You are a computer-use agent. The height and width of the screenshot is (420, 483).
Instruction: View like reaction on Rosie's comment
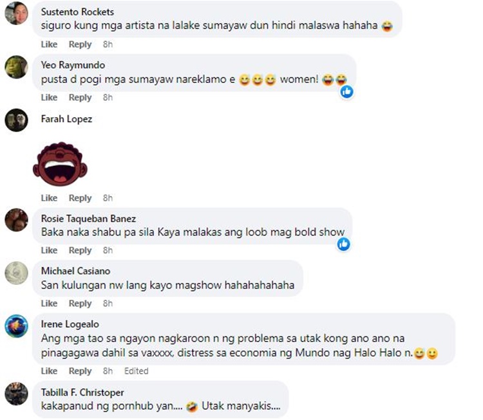tap(343, 244)
